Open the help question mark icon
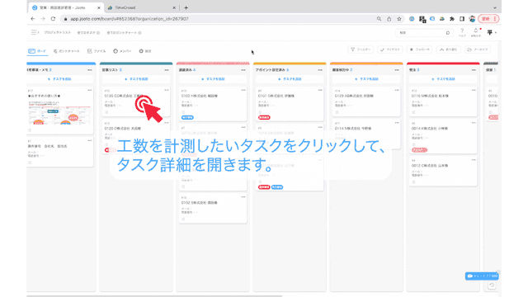This screenshot has width=528, height=297. 462,32
